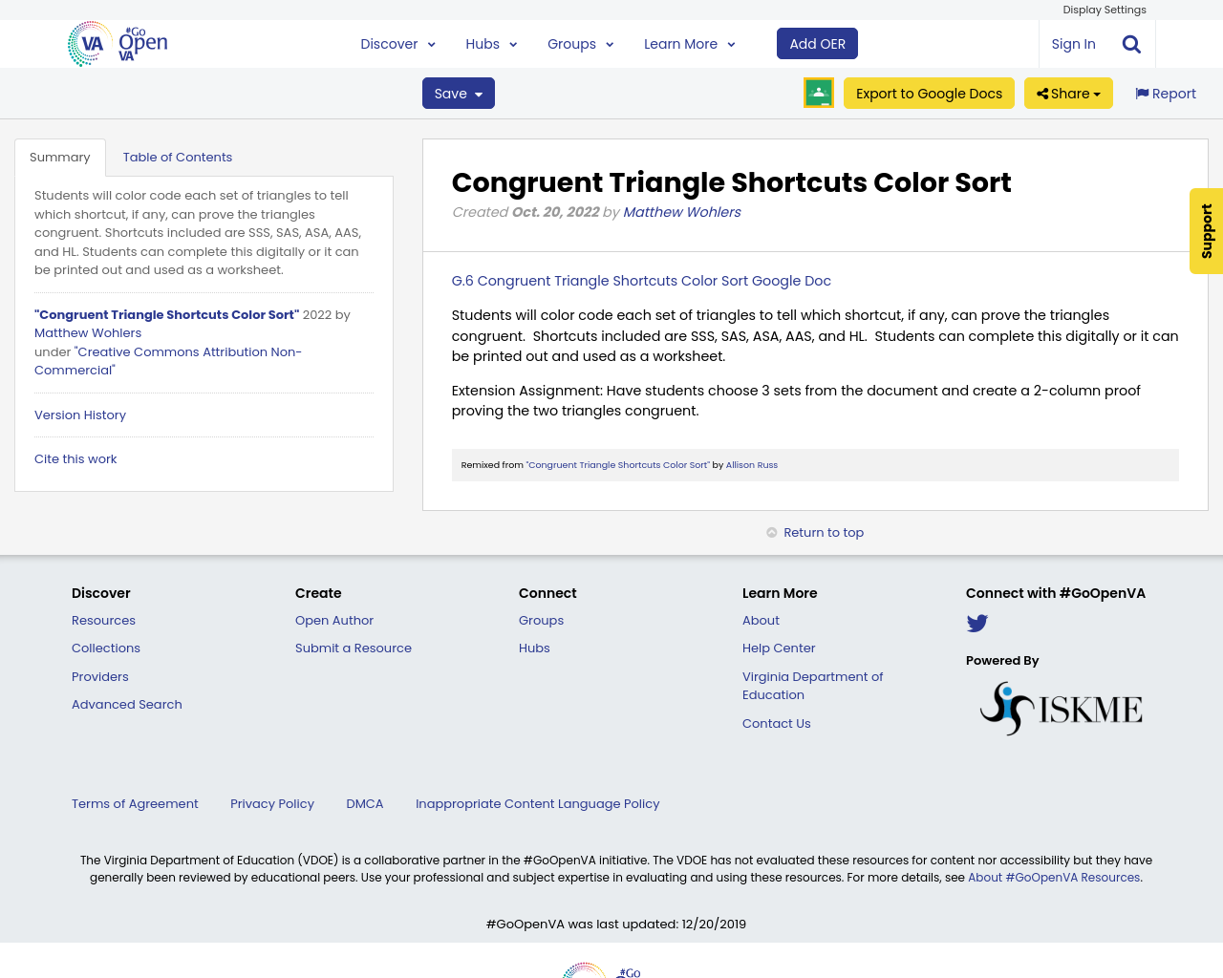Open the #GoOpenVA Twitter page
Image resolution: width=1223 pixels, height=978 pixels.
tap(976, 622)
